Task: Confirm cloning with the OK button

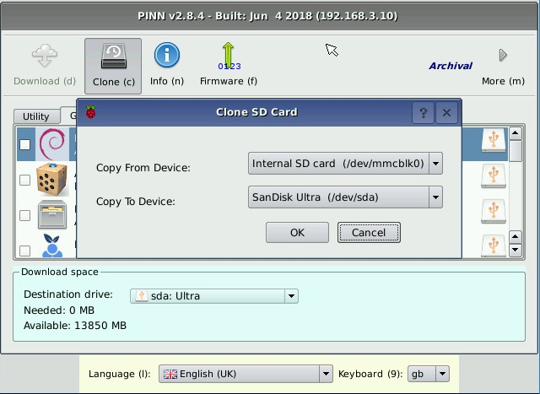Action: [x=297, y=233]
